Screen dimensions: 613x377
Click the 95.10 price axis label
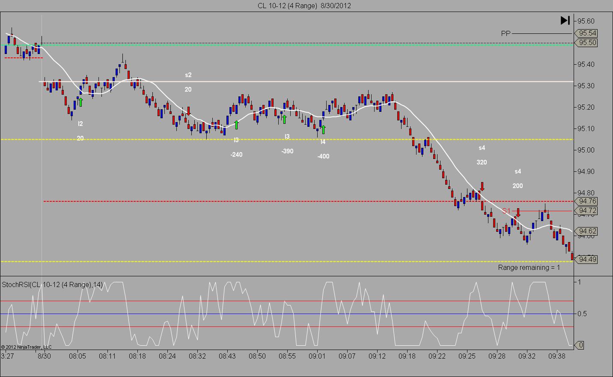click(x=586, y=129)
